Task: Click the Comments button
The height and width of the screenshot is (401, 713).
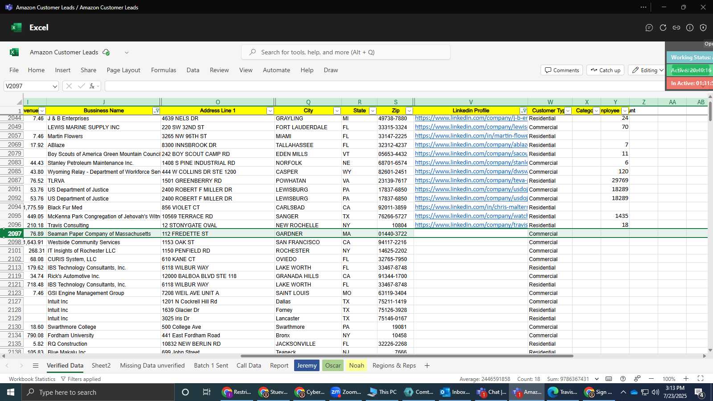Action: click(561, 70)
